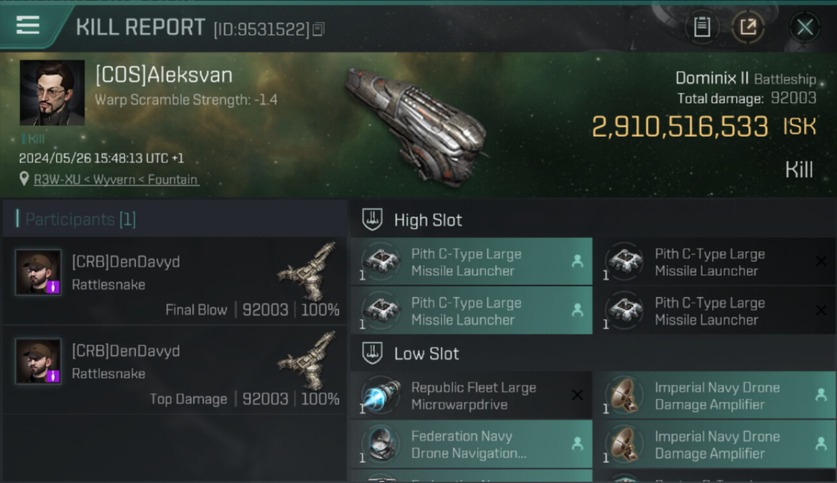The image size is (837, 483).
Task: Share the kill report externally
Action: [x=748, y=27]
